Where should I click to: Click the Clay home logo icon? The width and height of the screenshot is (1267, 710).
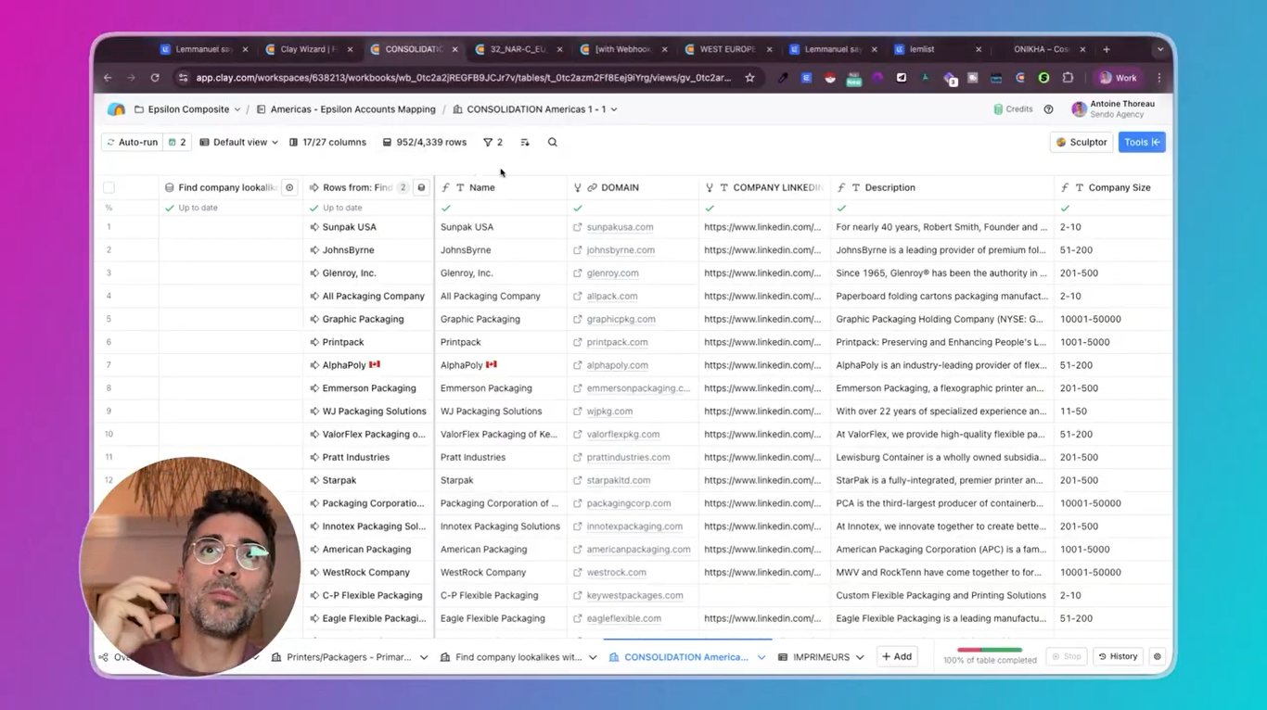(116, 109)
